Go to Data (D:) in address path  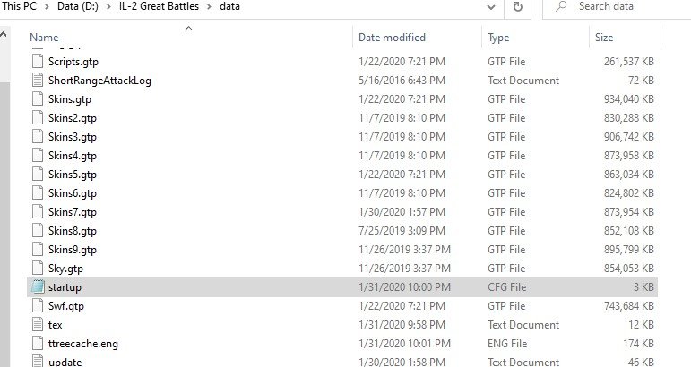pos(74,7)
